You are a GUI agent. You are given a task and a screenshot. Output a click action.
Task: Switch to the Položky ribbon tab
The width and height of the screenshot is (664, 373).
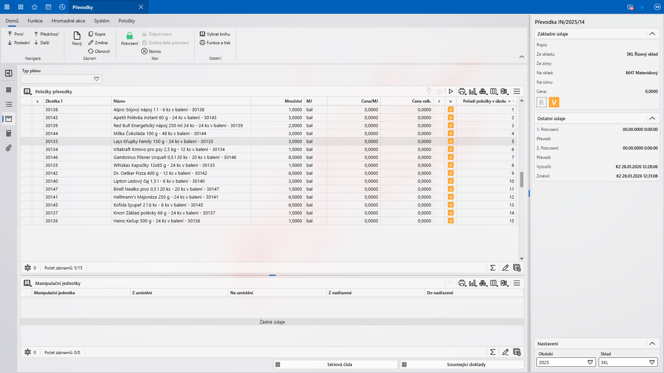pos(127,21)
